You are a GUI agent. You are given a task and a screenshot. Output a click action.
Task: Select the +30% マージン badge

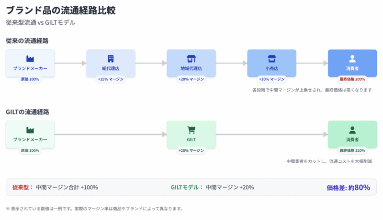(x=271, y=79)
